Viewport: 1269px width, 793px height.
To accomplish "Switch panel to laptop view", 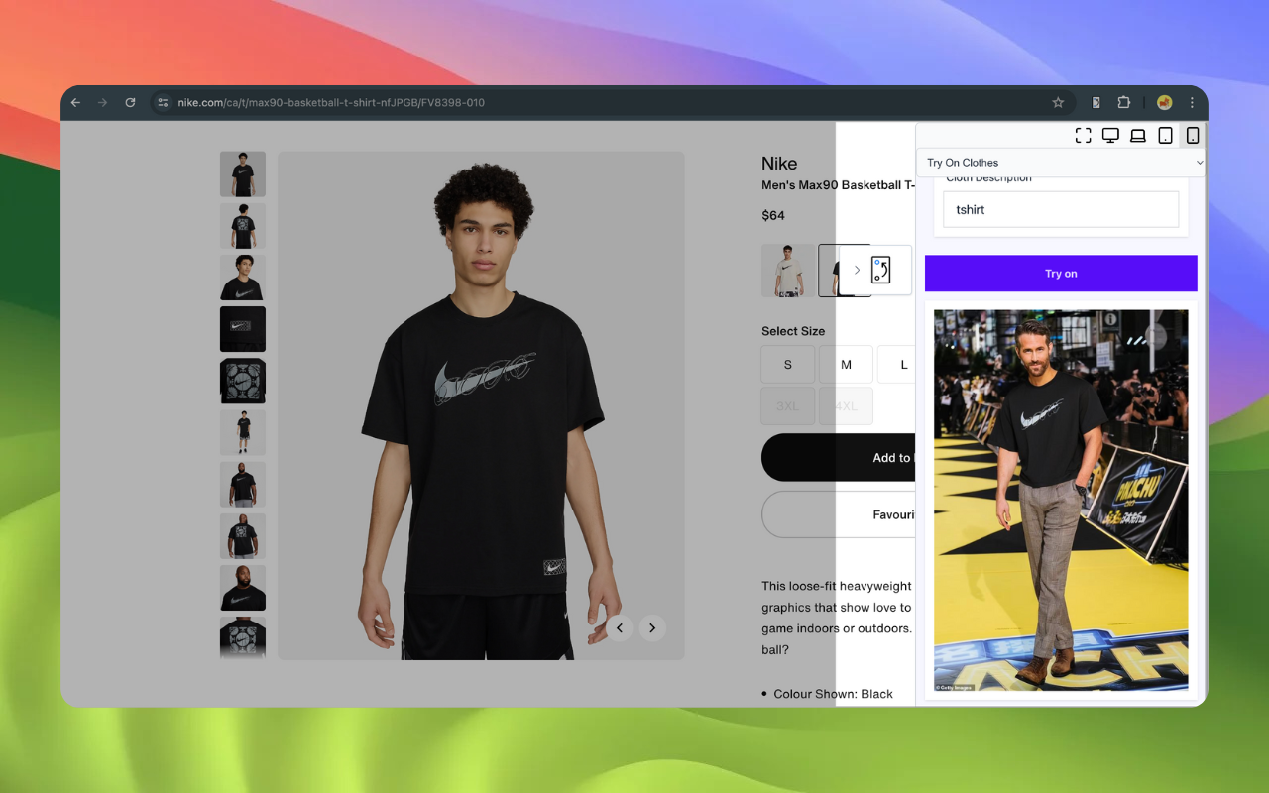I will [1138, 136].
